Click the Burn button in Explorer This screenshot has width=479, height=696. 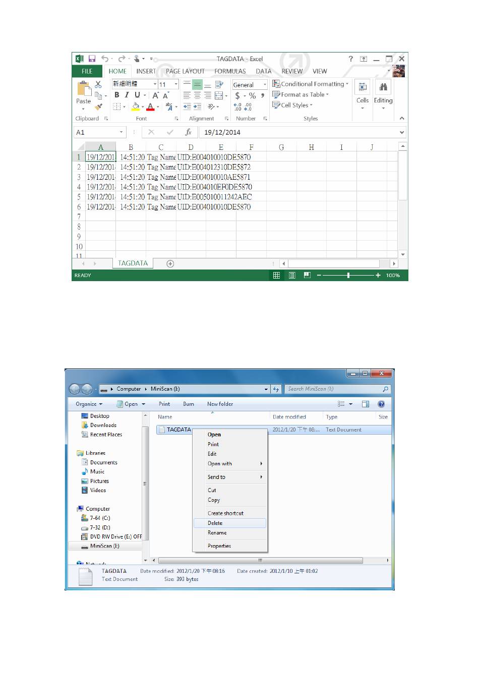[x=188, y=404]
